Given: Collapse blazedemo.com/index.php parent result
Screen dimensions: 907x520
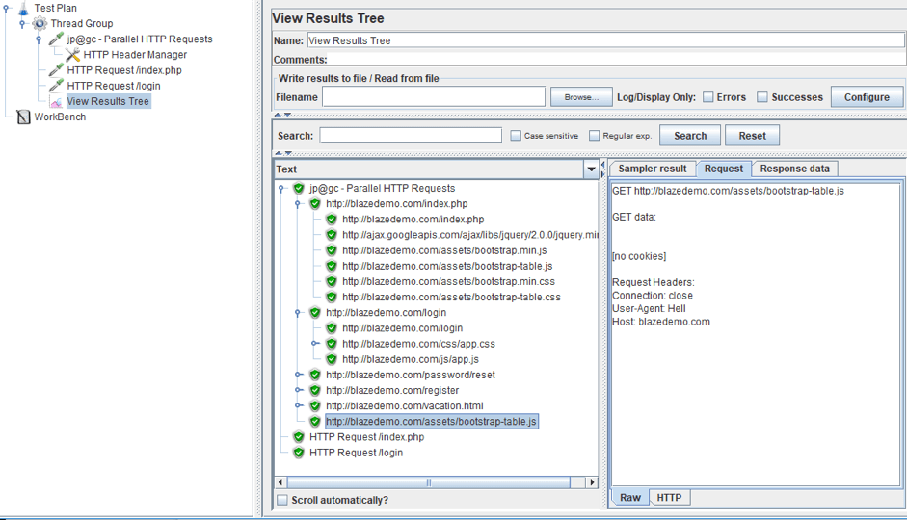Looking at the screenshot, I should click(298, 204).
